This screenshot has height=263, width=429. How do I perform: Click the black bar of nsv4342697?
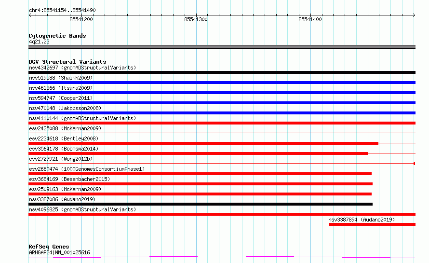click(x=222, y=72)
